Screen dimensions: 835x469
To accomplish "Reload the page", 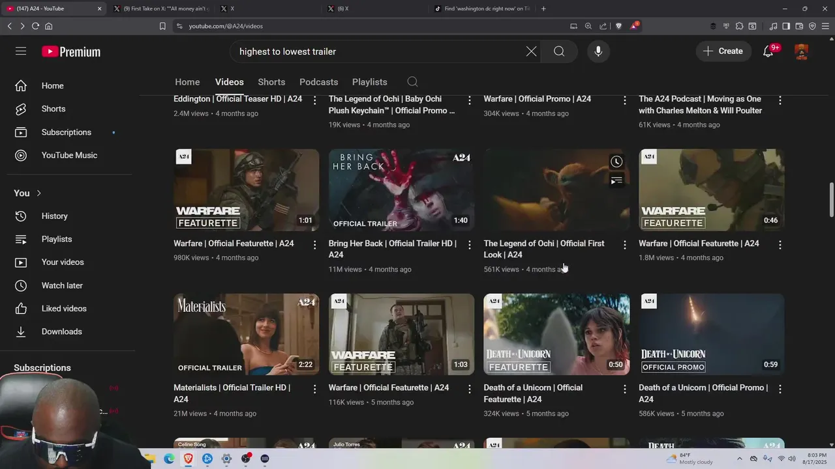I will (x=35, y=26).
